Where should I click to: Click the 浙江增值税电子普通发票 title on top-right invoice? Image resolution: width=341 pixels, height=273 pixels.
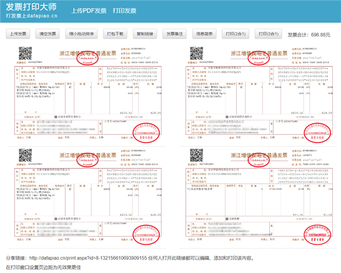(x=259, y=54)
